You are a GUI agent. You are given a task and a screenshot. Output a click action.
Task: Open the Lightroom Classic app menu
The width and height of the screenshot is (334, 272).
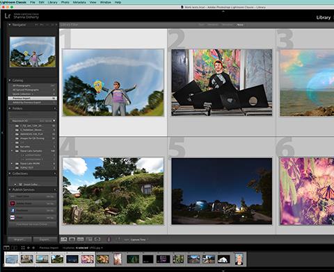coord(13,2)
